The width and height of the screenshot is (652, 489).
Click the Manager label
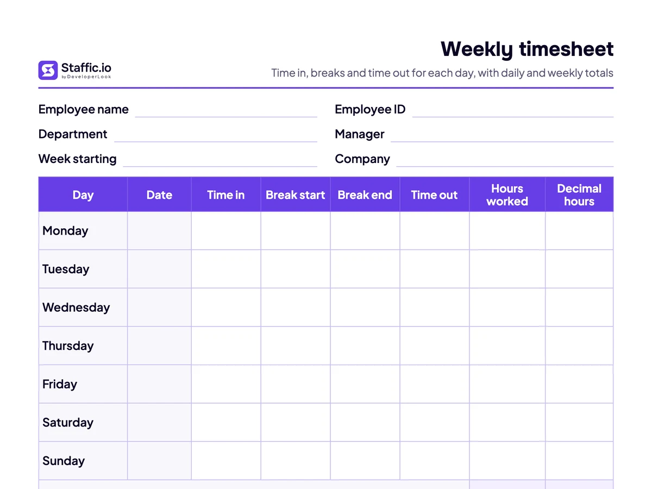tap(360, 134)
